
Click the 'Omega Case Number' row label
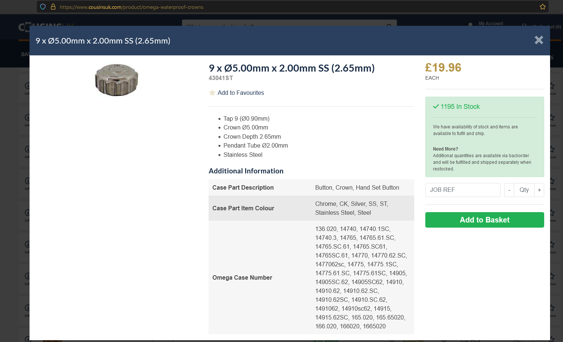tap(242, 277)
